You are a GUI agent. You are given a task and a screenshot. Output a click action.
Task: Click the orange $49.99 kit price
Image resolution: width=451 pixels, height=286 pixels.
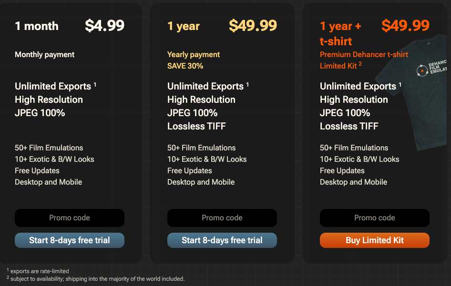tap(405, 26)
